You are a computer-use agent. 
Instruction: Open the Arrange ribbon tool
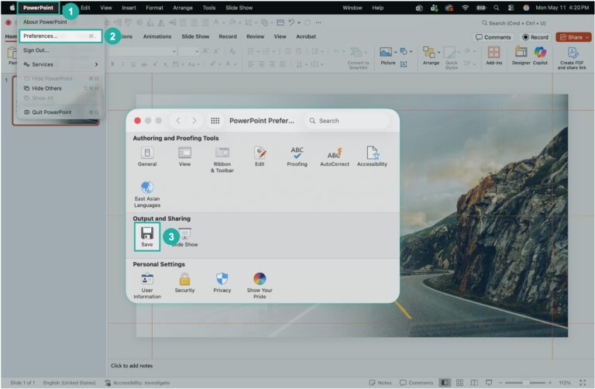tap(431, 56)
